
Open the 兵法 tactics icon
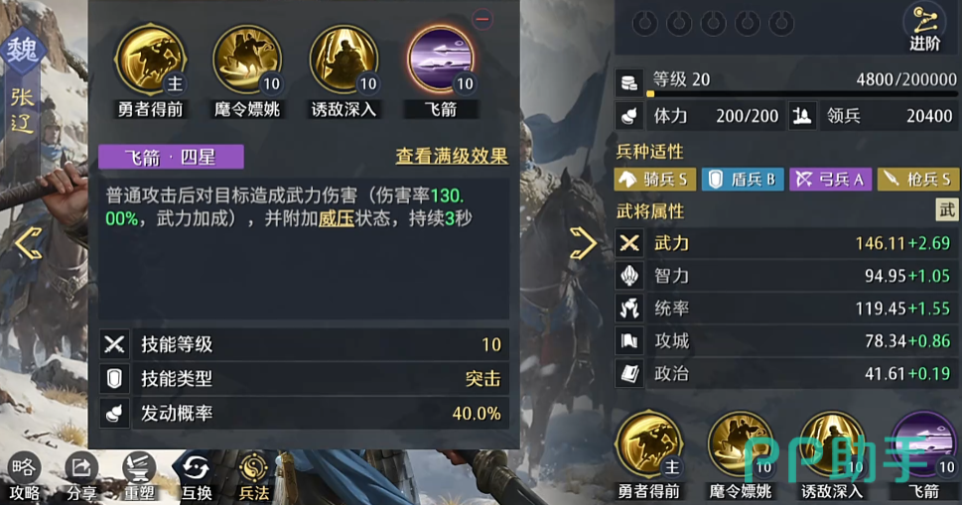(x=253, y=477)
